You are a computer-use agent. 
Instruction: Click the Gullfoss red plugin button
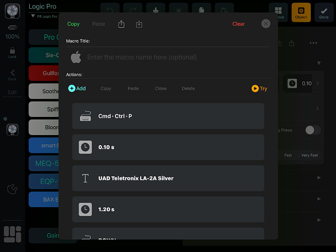[44, 73]
